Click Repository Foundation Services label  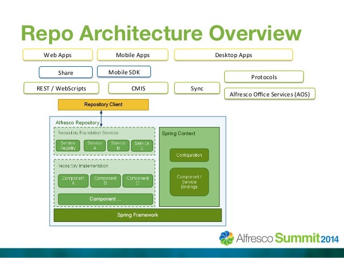[88, 133]
